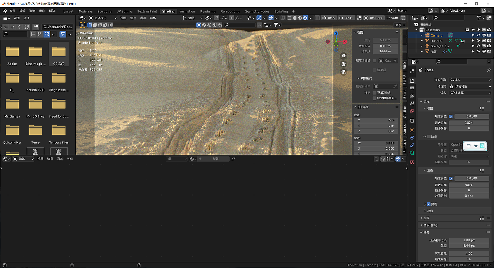The height and width of the screenshot is (268, 494).
Task: Open the Filter funnel icon in outliner header
Action: point(480,18)
